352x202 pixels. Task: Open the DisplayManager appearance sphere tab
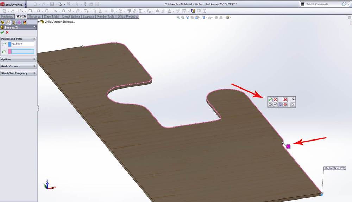24,22
